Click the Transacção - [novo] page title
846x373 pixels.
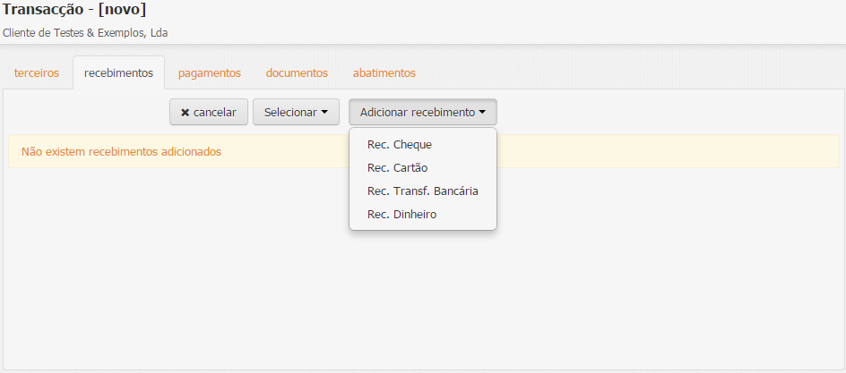pos(74,11)
